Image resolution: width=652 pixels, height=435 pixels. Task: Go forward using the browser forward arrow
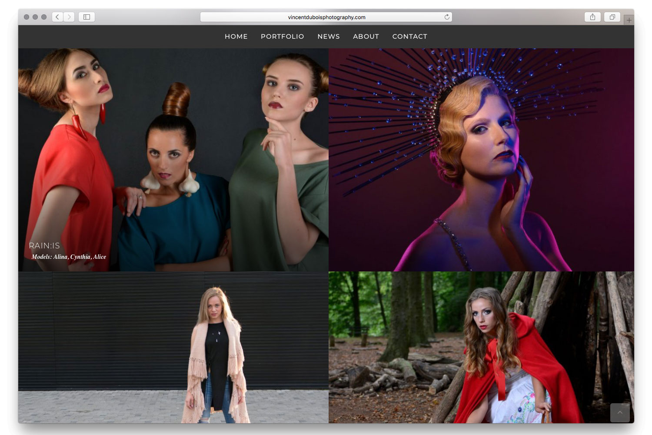click(x=69, y=17)
